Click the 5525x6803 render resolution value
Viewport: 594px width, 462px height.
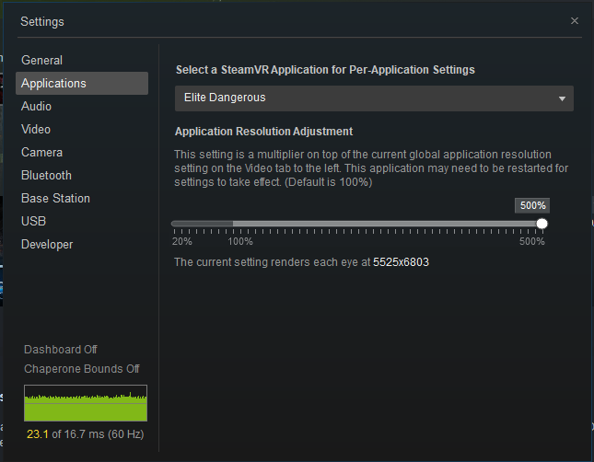click(x=401, y=262)
